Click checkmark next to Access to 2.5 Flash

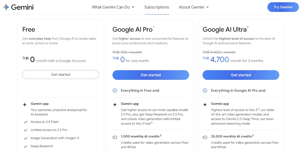click(25, 122)
